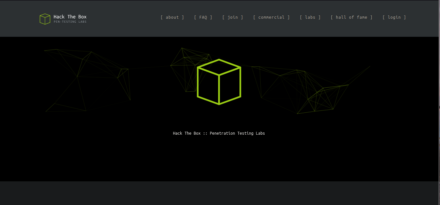Open the about page

[172, 17]
